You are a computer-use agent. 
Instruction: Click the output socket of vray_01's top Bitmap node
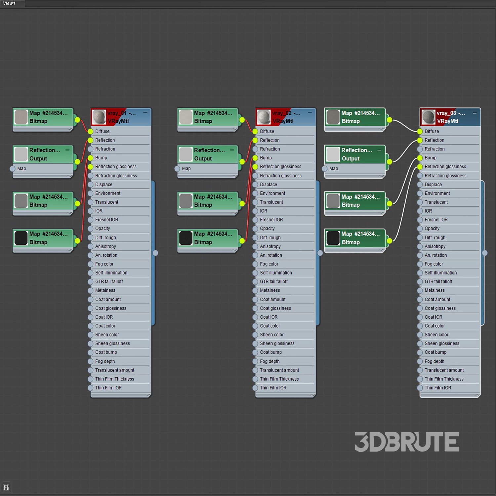tap(77, 120)
